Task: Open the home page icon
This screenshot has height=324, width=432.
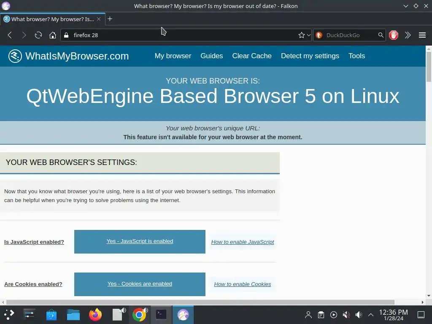Action: pos(53,35)
